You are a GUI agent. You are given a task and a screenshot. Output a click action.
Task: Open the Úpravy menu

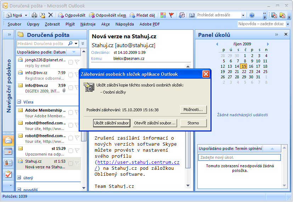(33, 24)
